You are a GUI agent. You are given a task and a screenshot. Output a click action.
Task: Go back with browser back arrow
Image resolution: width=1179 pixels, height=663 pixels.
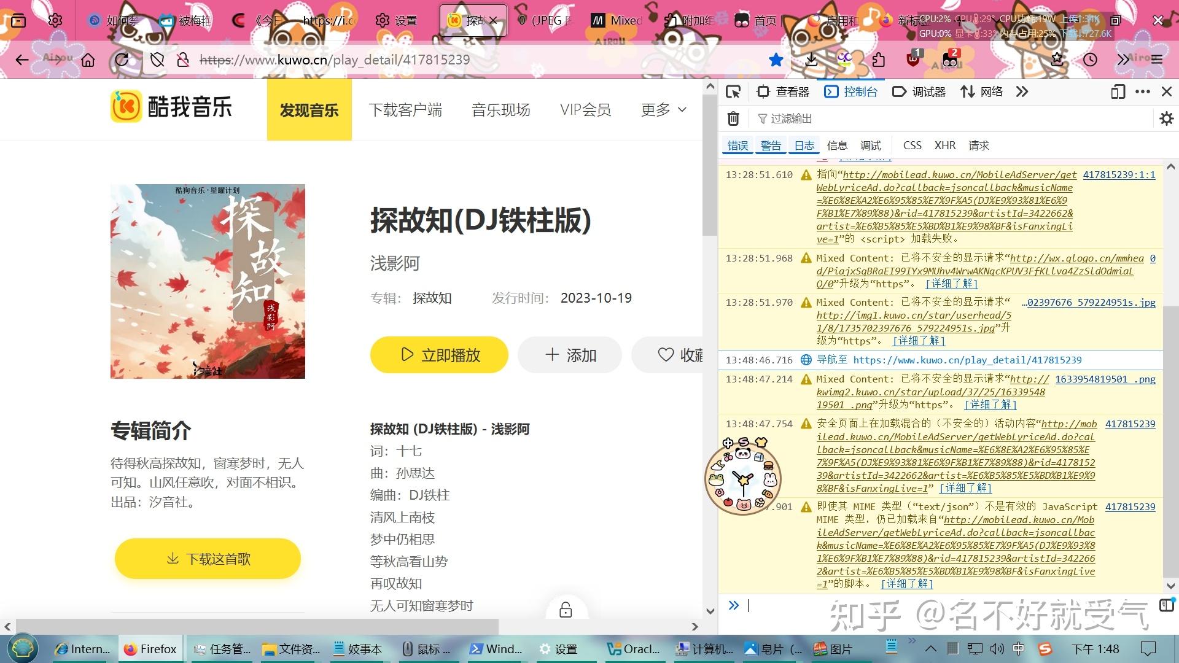pyautogui.click(x=22, y=60)
